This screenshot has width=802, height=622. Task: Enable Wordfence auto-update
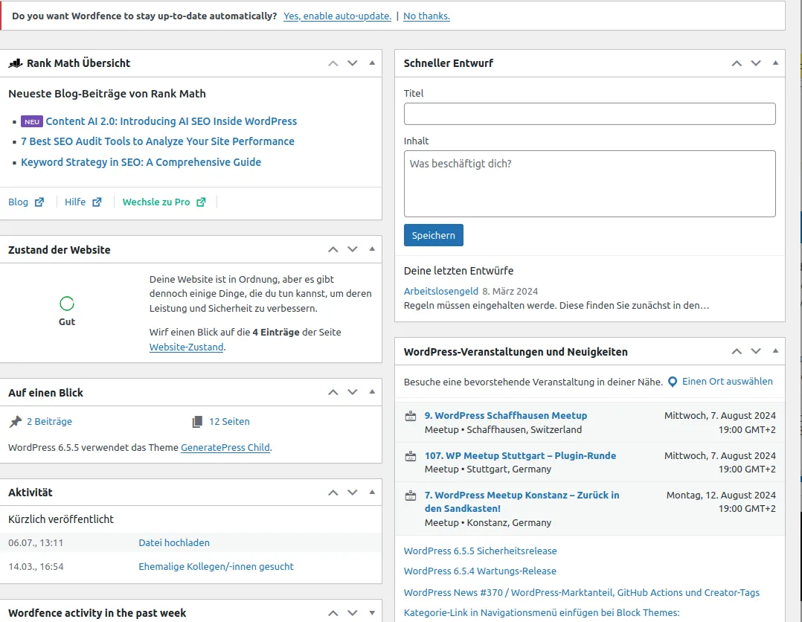tap(338, 16)
